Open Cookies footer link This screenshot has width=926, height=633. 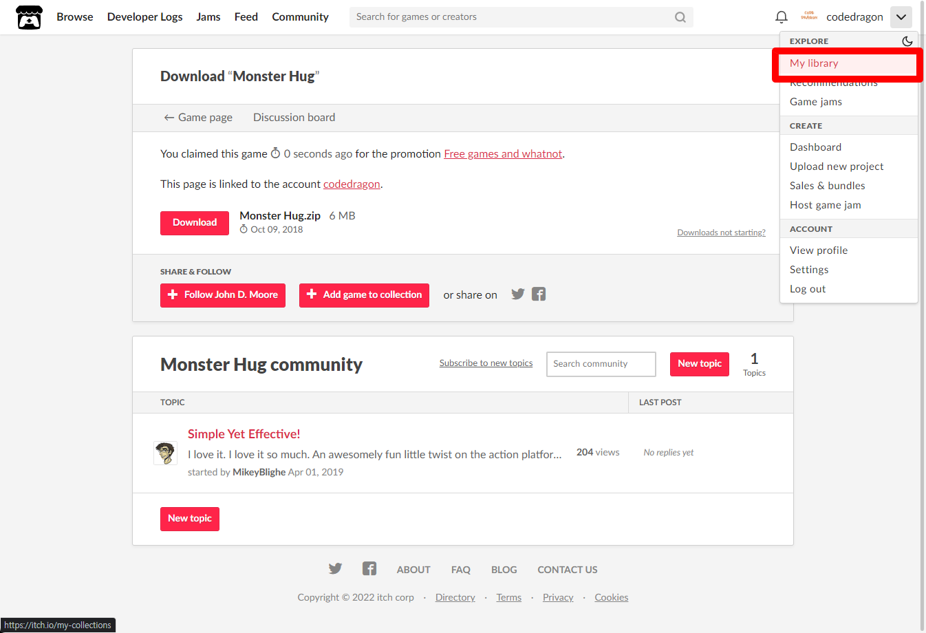coord(612,597)
